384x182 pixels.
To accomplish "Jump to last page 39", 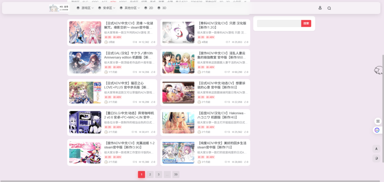I will click(176, 174).
